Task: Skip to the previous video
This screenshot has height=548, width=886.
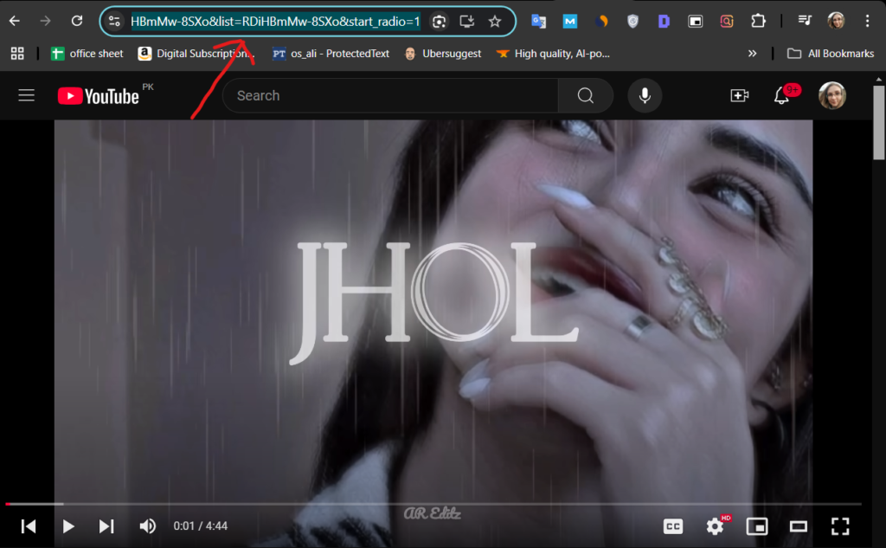Action: 29,526
